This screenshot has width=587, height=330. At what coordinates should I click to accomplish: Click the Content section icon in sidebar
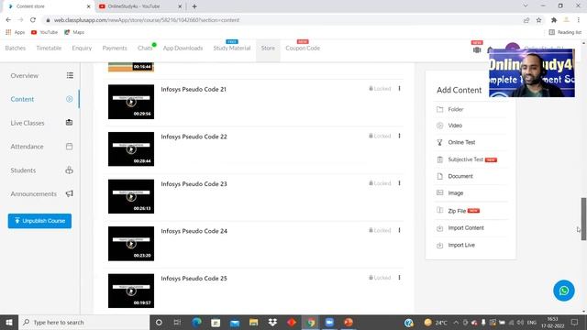[70, 99]
